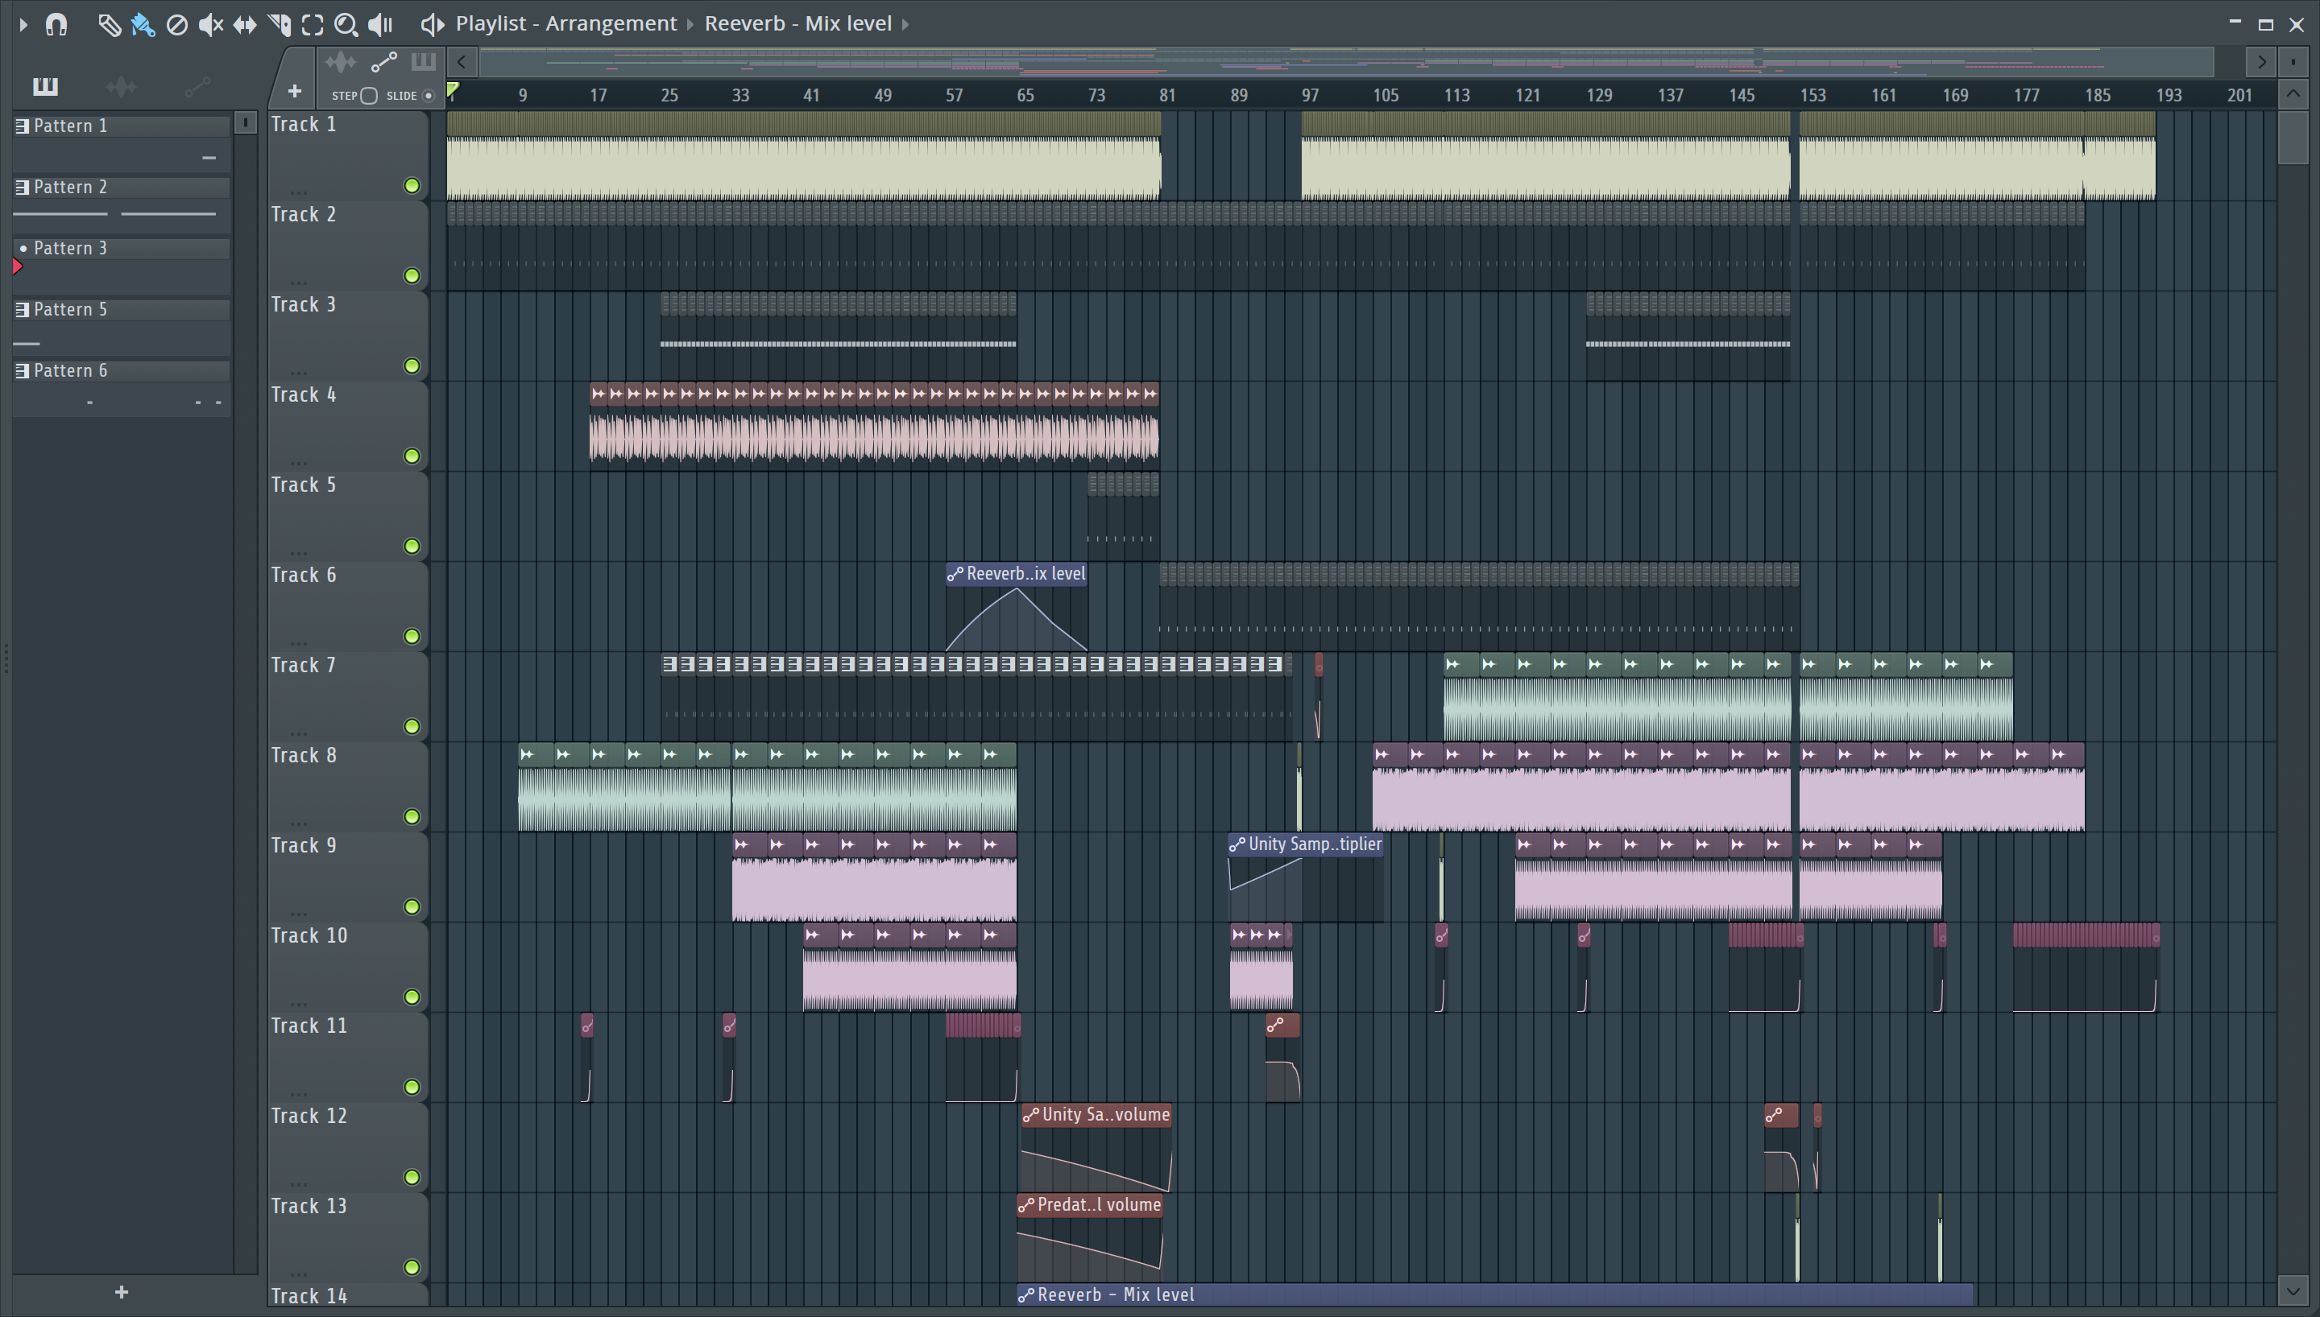Show automation clips in picker tab
This screenshot has width=2320, height=1317.
[197, 87]
